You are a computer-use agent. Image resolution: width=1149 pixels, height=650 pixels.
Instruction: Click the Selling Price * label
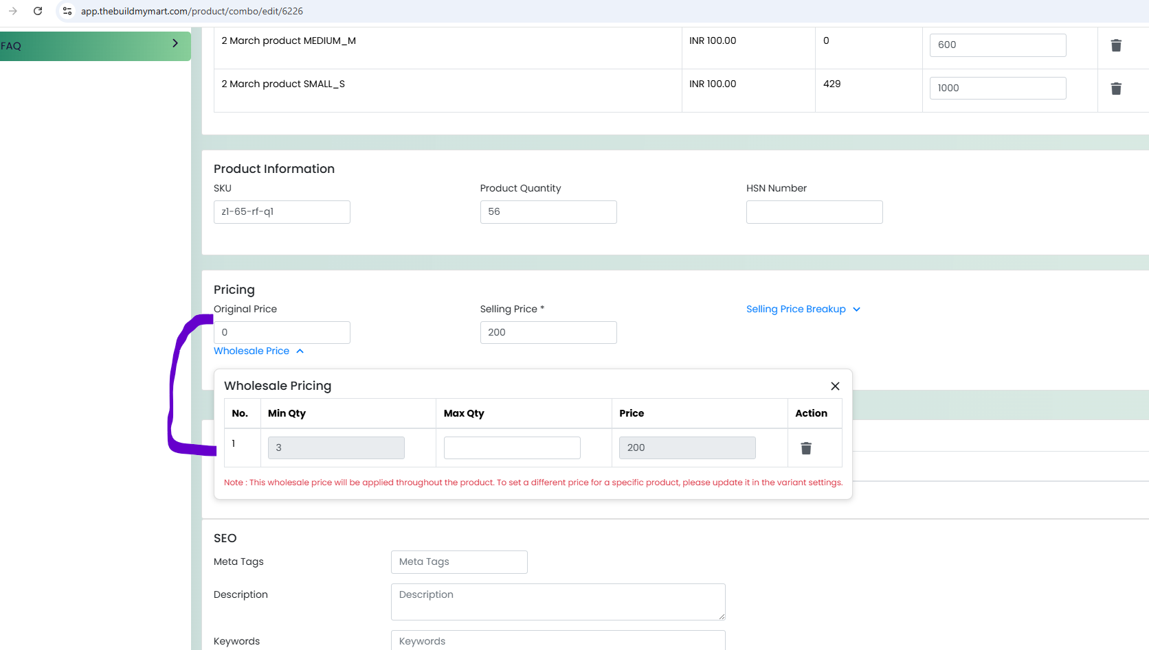(x=512, y=309)
